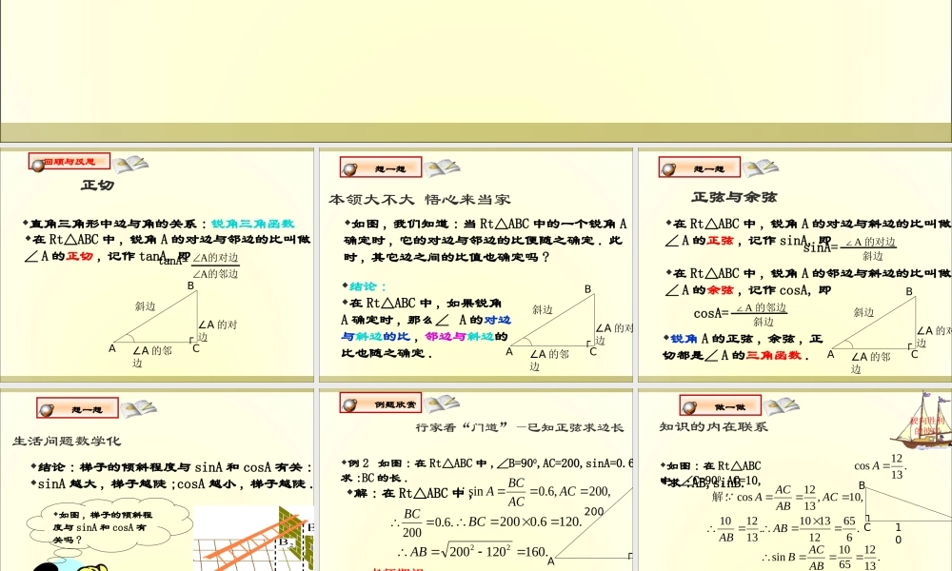952x571 pixels.
Task: Click the cosA fraction formula on the 正弦与余弦 slide
Action: point(741,314)
